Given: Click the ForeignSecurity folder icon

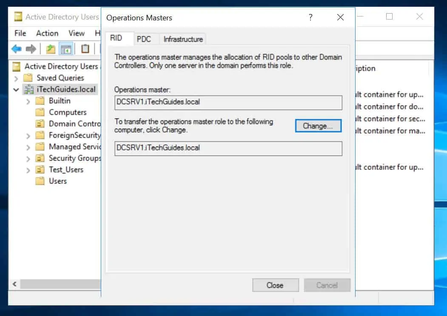Looking at the screenshot, I should [40, 135].
